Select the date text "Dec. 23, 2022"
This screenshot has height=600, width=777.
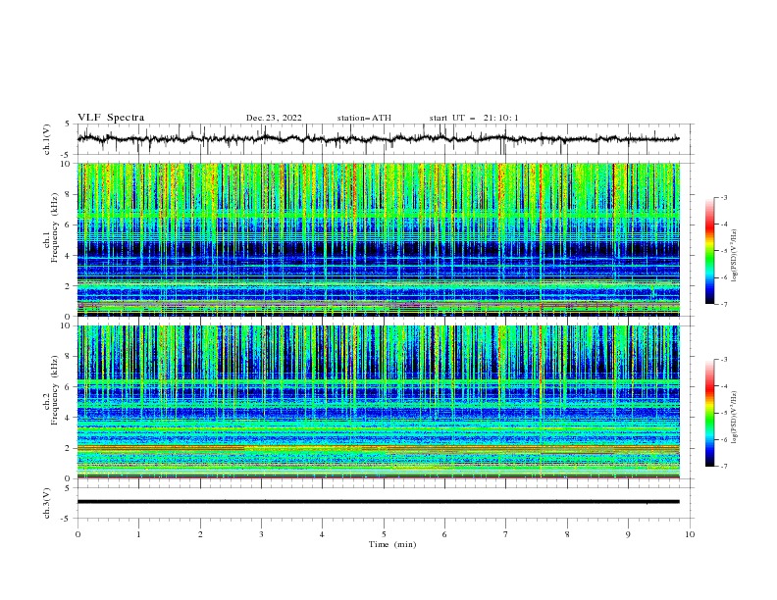(274, 118)
